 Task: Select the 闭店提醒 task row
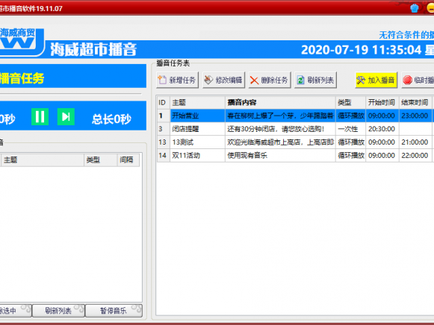[x=295, y=129]
